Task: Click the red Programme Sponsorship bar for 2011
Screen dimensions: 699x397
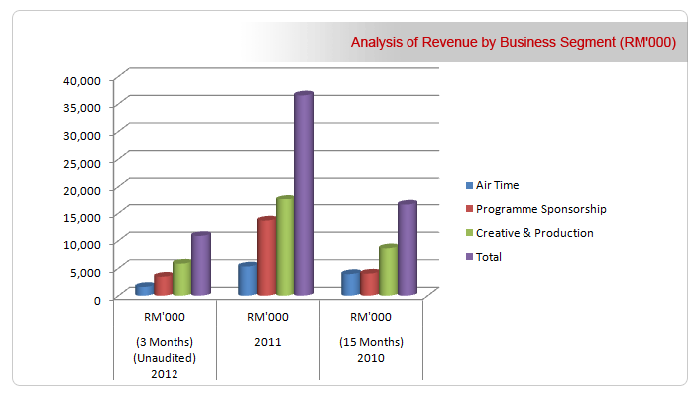Action: [x=266, y=257]
